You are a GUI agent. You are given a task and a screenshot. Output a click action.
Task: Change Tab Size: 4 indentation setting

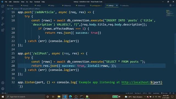coord(138,93)
